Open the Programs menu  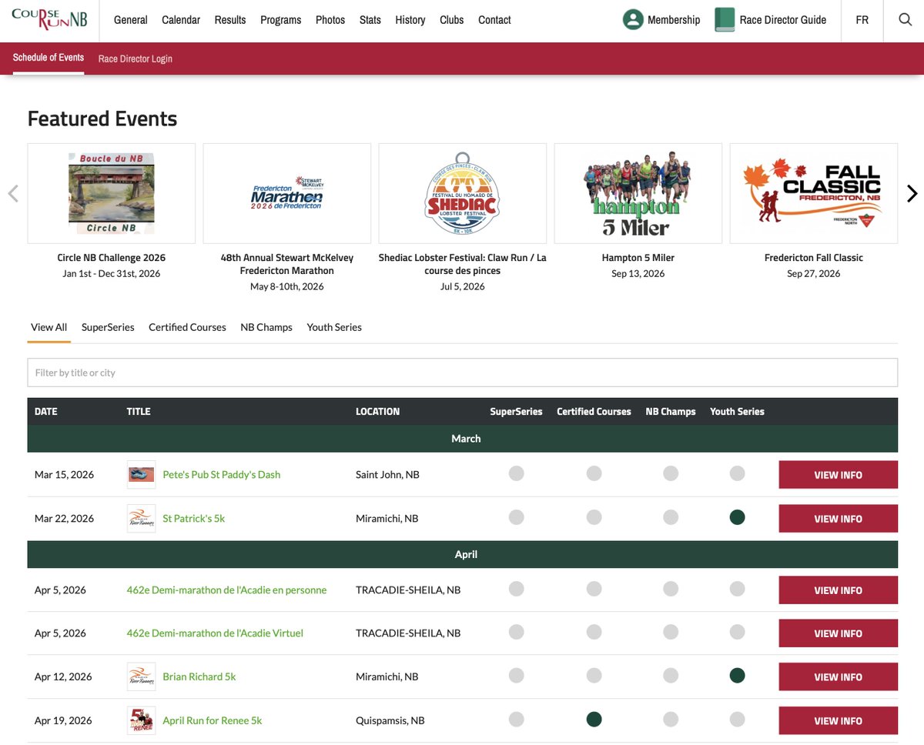[281, 20]
